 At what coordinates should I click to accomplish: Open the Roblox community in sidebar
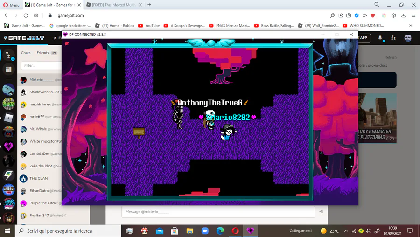pyautogui.click(x=8, y=118)
